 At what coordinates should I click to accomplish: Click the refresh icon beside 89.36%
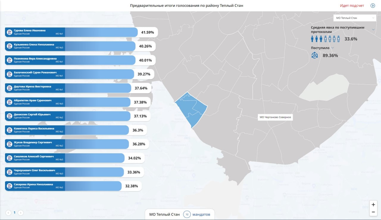pyautogui.click(x=315, y=55)
